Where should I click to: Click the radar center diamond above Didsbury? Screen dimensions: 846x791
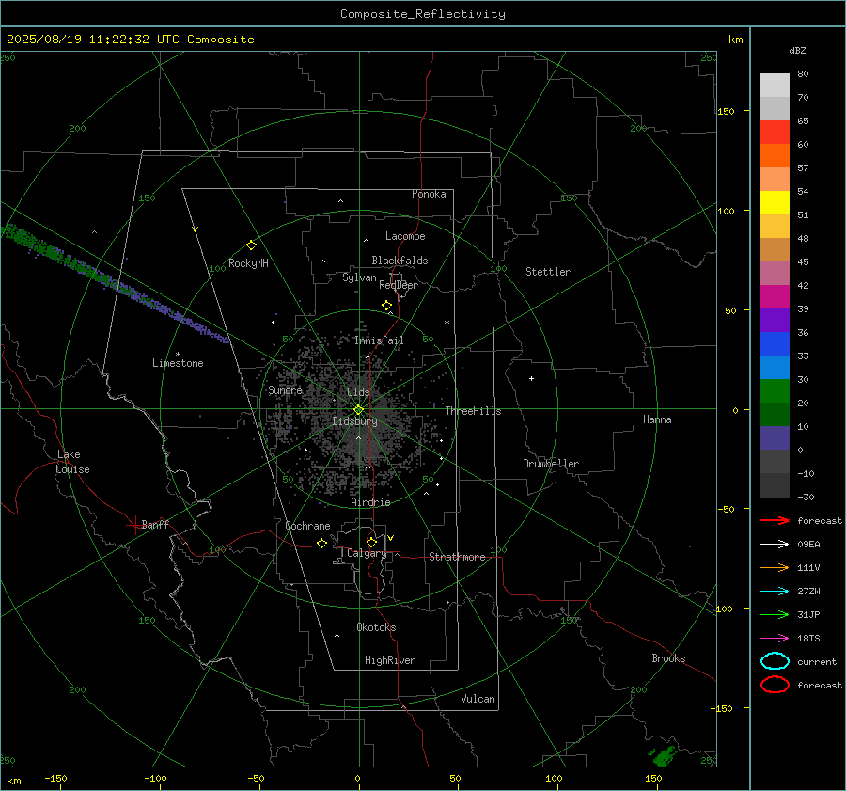point(358,410)
